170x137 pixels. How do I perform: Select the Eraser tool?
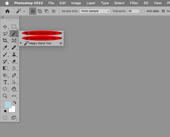click(14, 61)
